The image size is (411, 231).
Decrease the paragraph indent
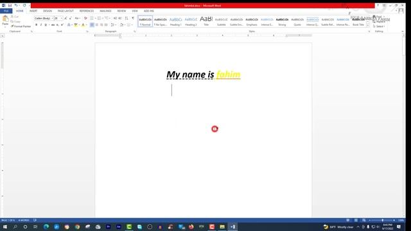click(x=115, y=19)
